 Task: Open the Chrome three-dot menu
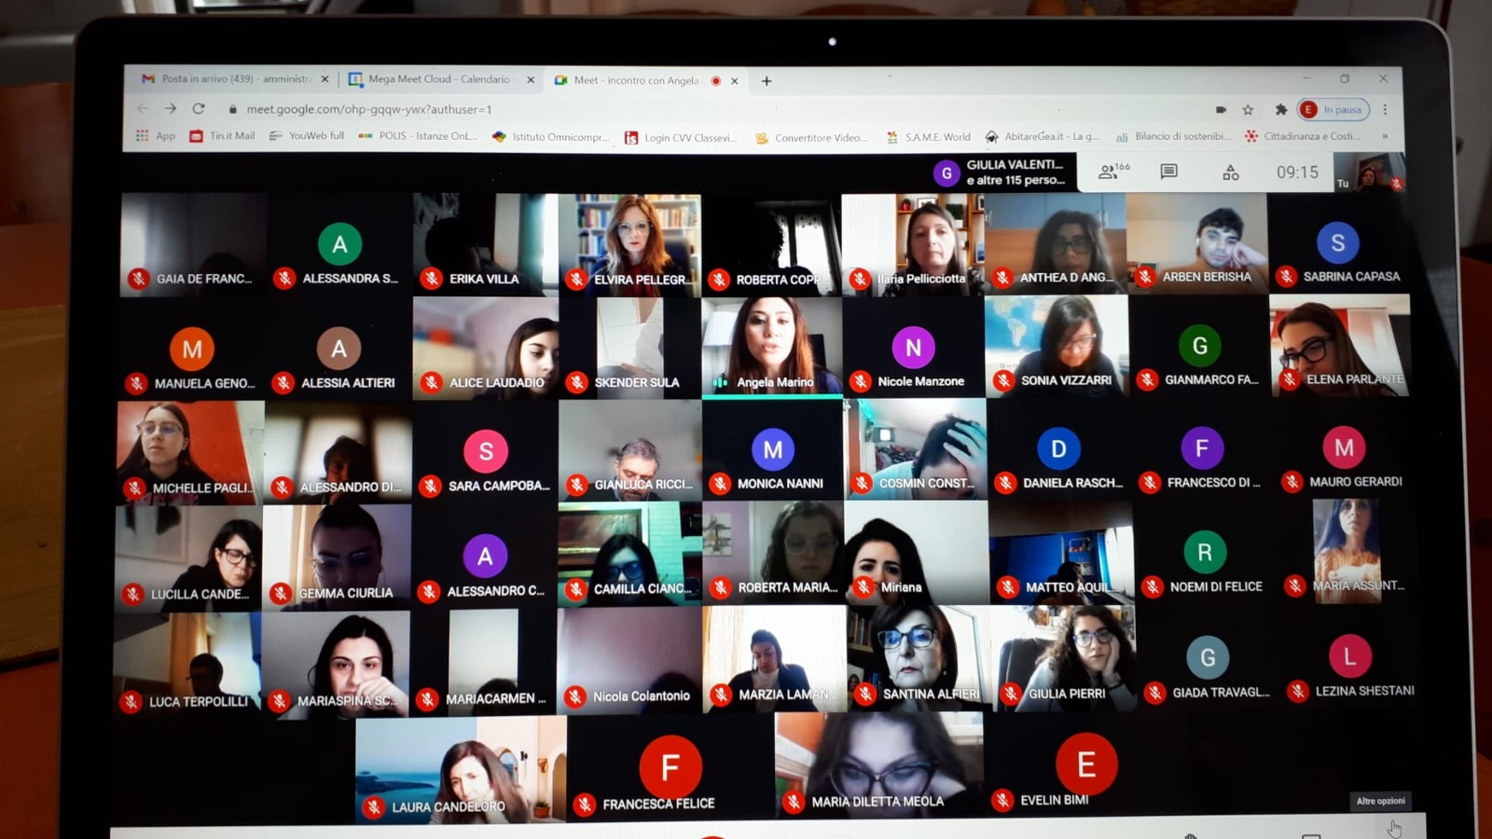coord(1385,110)
